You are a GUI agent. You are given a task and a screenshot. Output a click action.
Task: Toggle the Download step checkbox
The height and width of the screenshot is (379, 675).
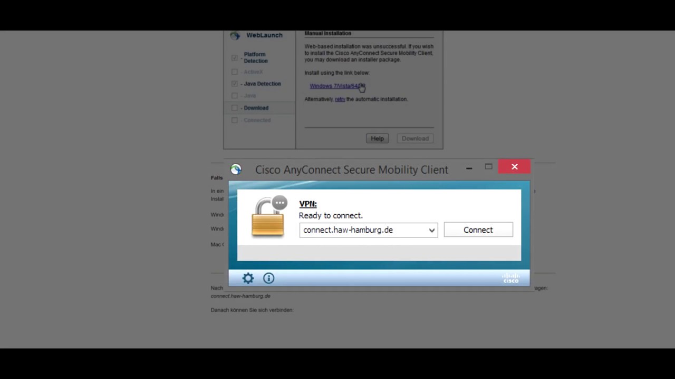click(x=235, y=108)
